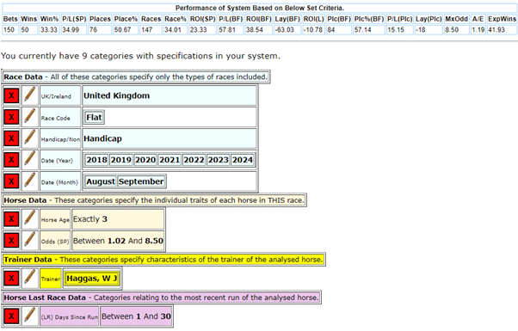Click the 150 bets value cell

[10, 30]
